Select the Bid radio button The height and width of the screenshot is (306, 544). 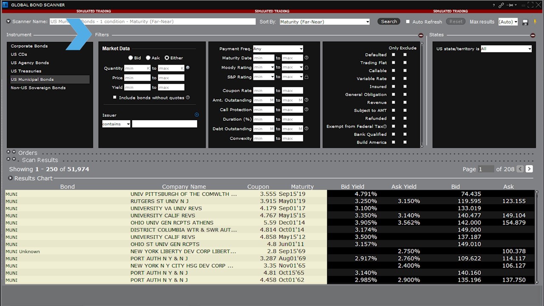pyautogui.click(x=131, y=58)
